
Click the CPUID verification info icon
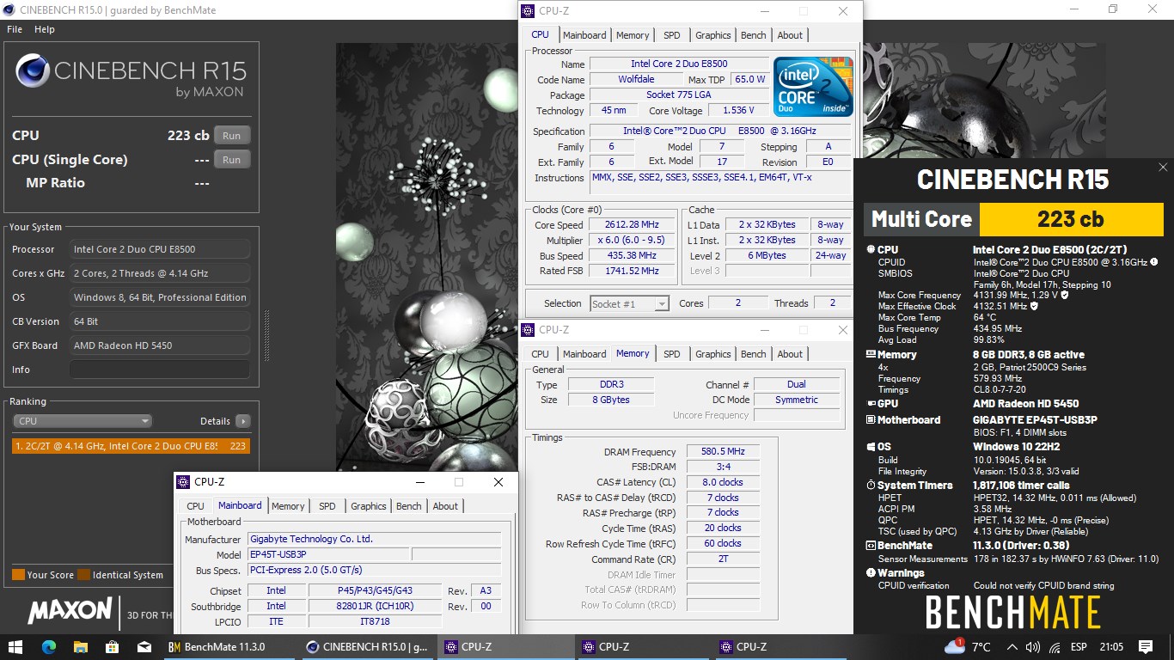click(1153, 262)
